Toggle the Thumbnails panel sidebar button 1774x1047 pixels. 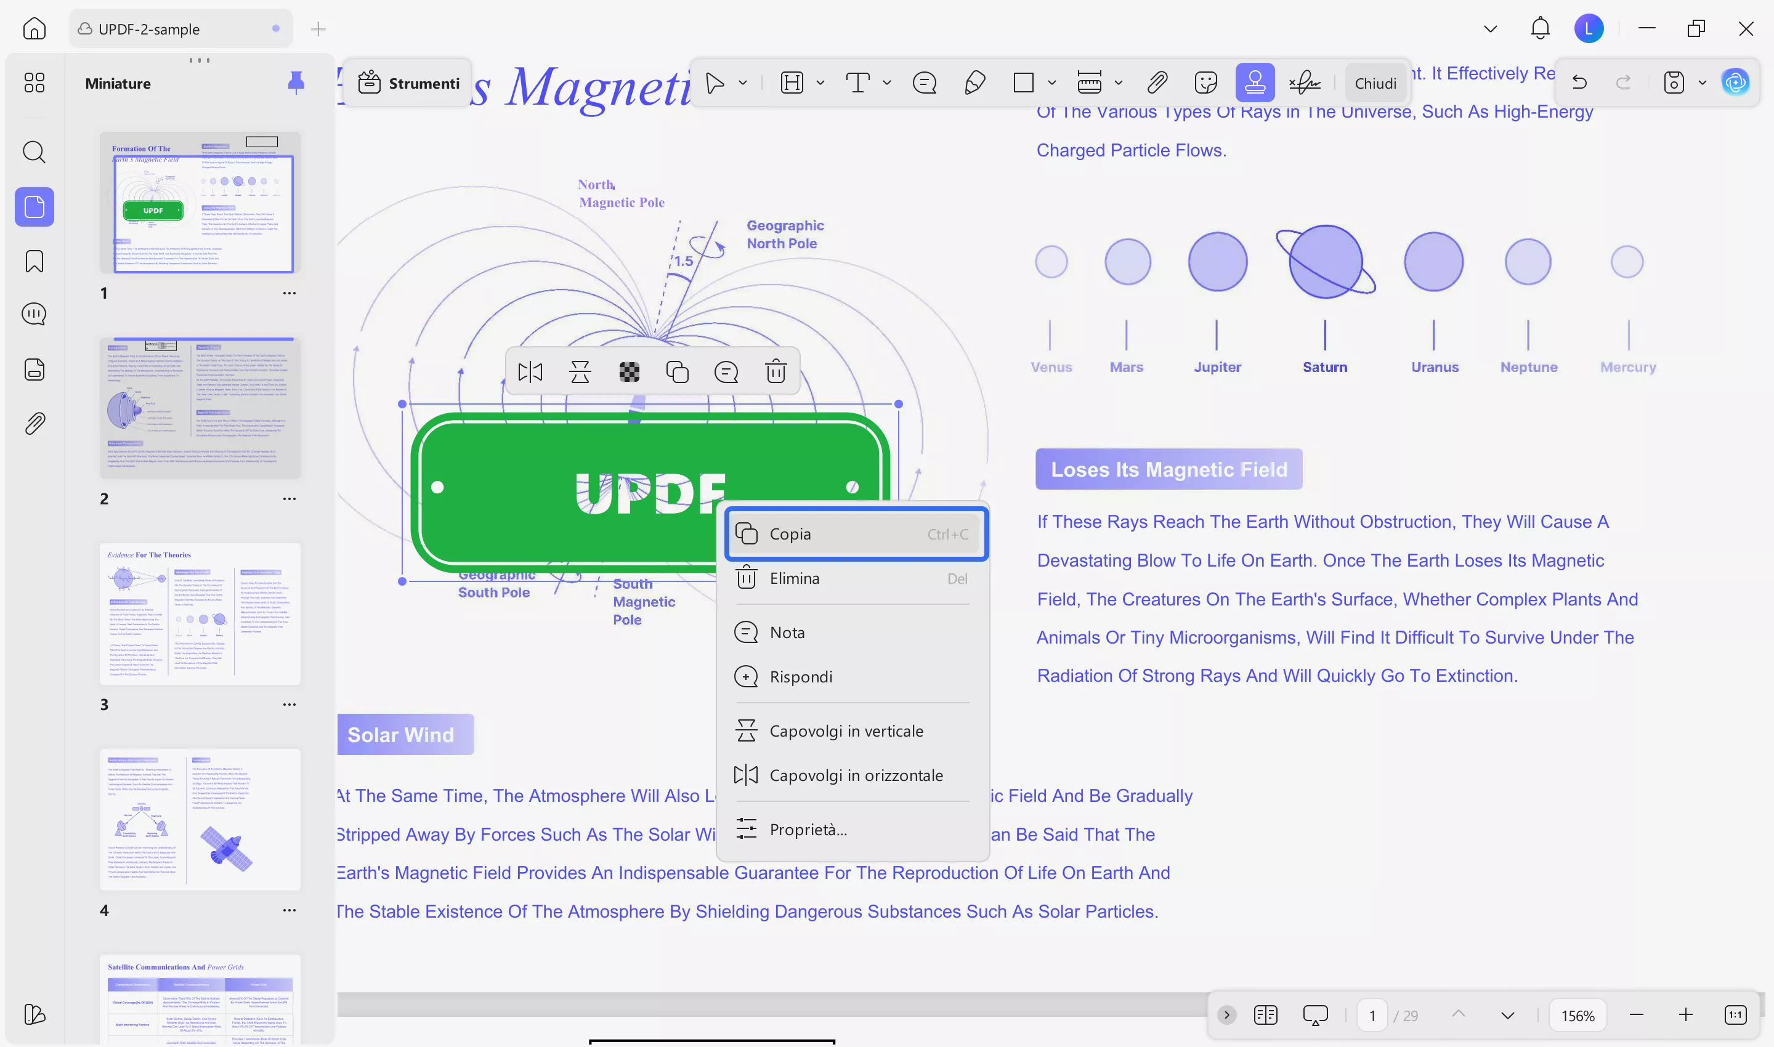point(34,207)
